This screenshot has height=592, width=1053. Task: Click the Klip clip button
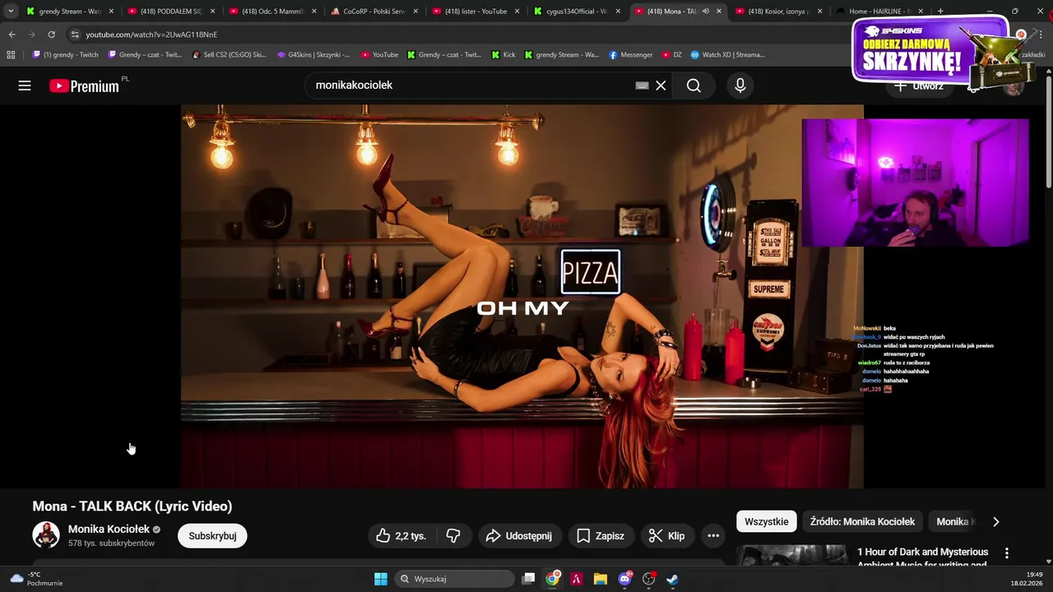point(667,536)
